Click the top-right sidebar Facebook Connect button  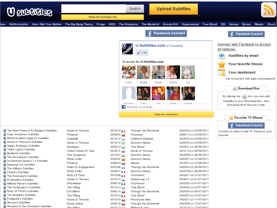coord(246,34)
